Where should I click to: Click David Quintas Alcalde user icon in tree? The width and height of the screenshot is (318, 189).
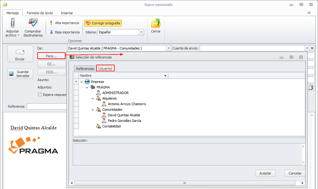[104, 115]
